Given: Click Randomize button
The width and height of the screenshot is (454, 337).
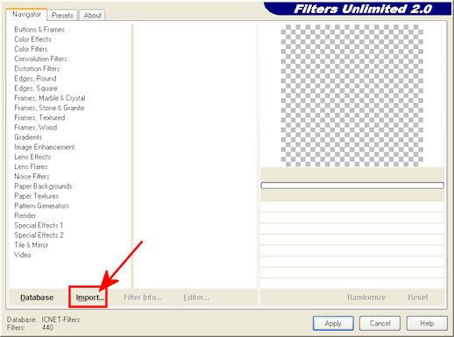Looking at the screenshot, I should [x=366, y=298].
